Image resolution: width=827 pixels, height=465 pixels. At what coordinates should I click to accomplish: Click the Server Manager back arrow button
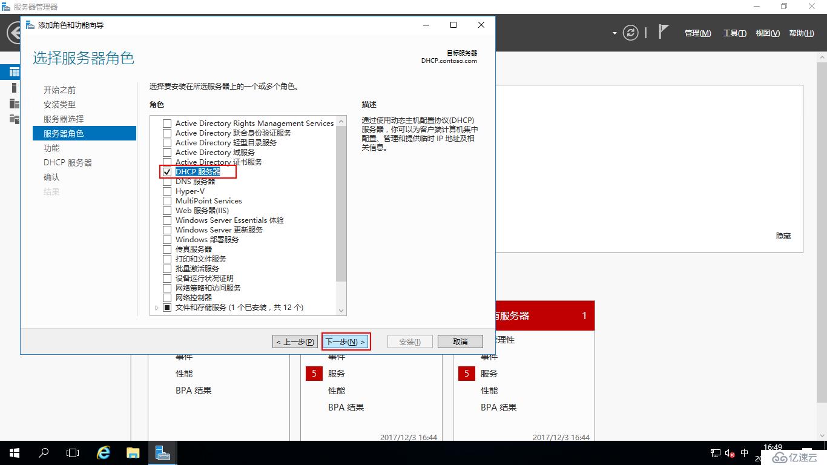coord(13,33)
